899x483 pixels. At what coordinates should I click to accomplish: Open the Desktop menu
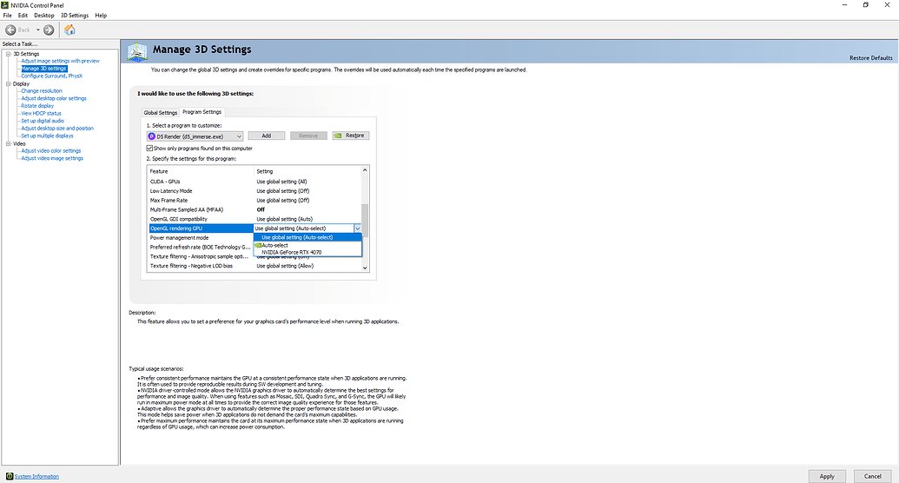44,16
